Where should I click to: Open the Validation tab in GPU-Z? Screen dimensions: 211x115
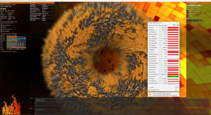click(x=165, y=25)
